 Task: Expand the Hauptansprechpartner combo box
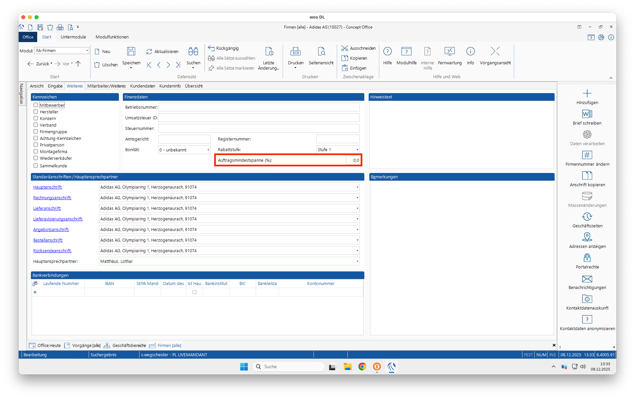(357, 261)
